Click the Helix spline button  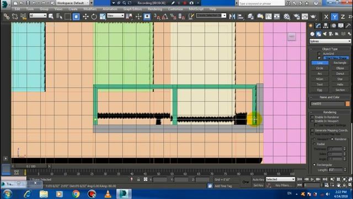(340, 85)
